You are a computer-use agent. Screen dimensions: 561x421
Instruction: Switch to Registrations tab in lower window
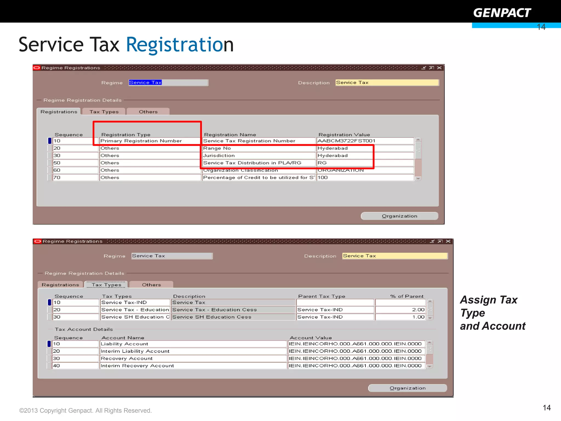click(60, 285)
